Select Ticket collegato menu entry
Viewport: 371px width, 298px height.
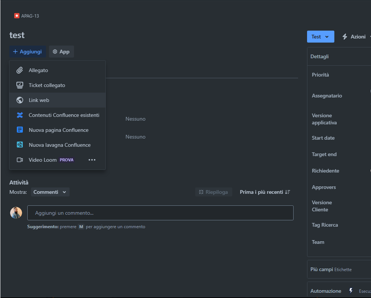pos(57,85)
